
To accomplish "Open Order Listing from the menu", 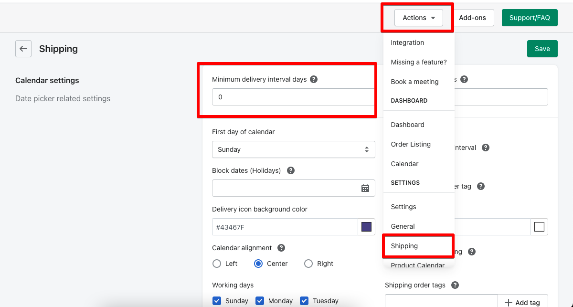I will pos(411,144).
